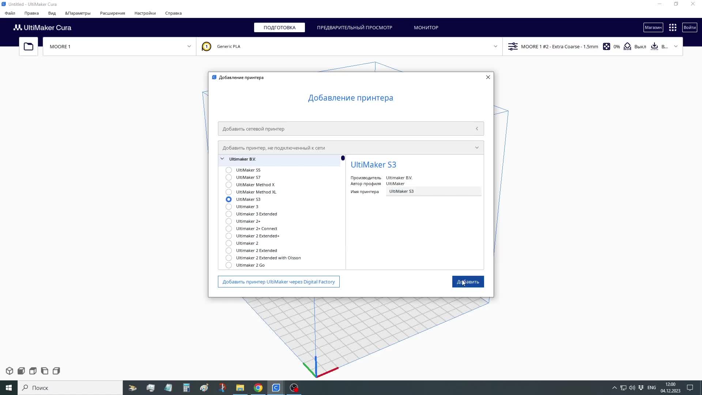Close the Добавление принтера dialog

pyautogui.click(x=488, y=77)
